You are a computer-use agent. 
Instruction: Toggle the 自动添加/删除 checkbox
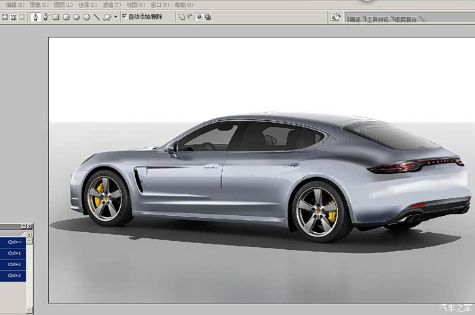(124, 17)
